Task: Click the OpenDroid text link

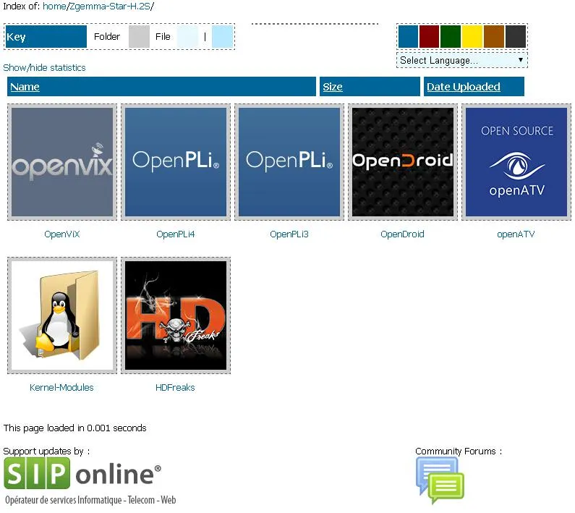Action: pyautogui.click(x=403, y=234)
